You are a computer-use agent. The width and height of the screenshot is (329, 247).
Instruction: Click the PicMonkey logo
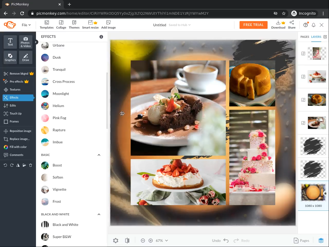(10, 25)
